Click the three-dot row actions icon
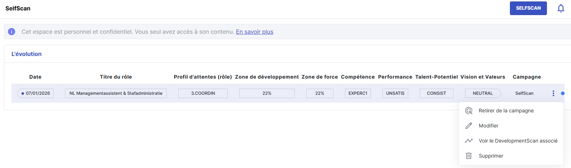 [x=553, y=93]
